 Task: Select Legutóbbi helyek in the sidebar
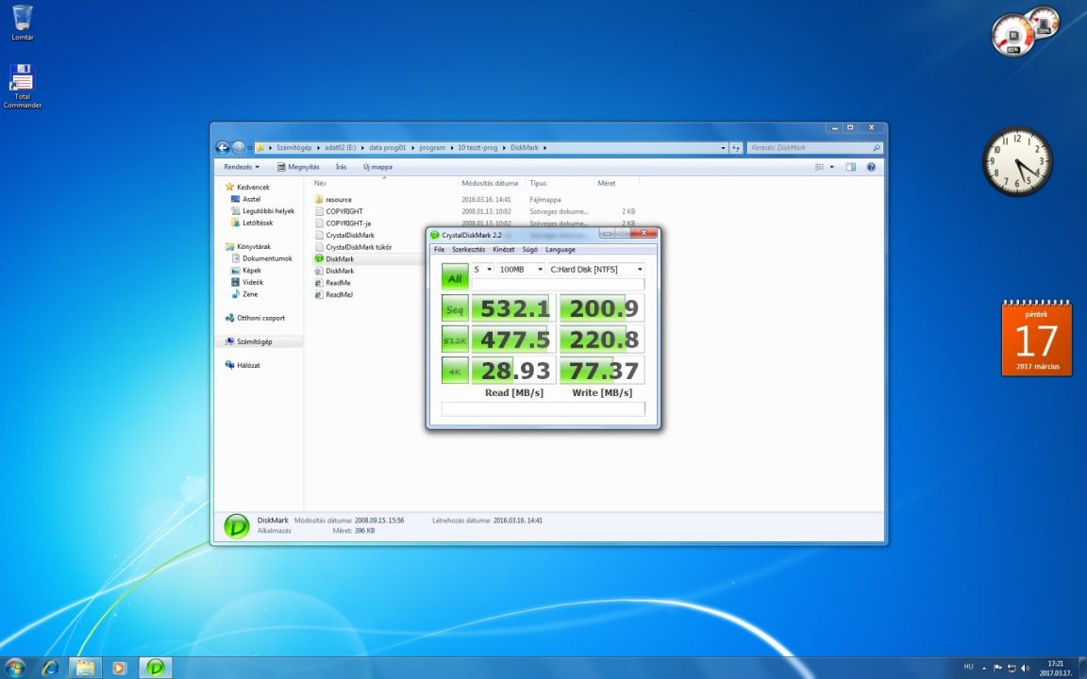tap(268, 210)
